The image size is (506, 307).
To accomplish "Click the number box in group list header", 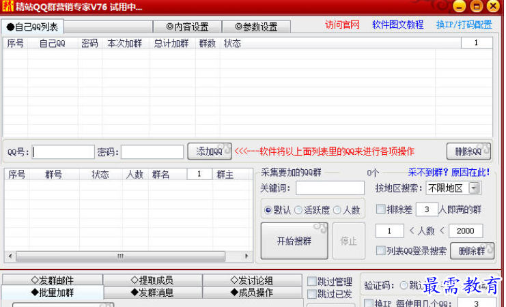I will point(199,174).
